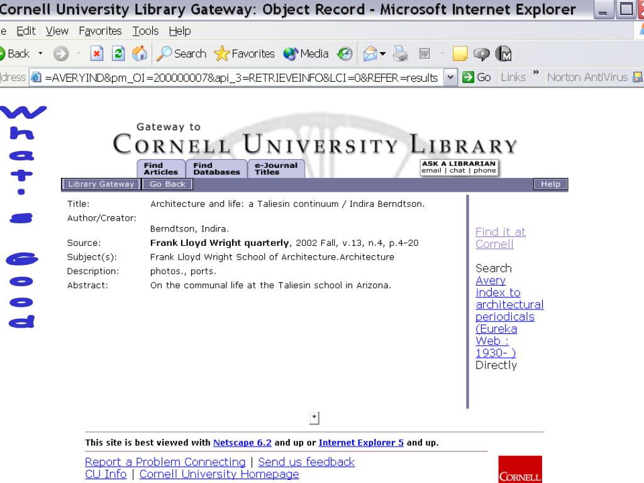This screenshot has height=483, width=644.
Task: Click the Edit with Word icon
Action: tap(425, 54)
